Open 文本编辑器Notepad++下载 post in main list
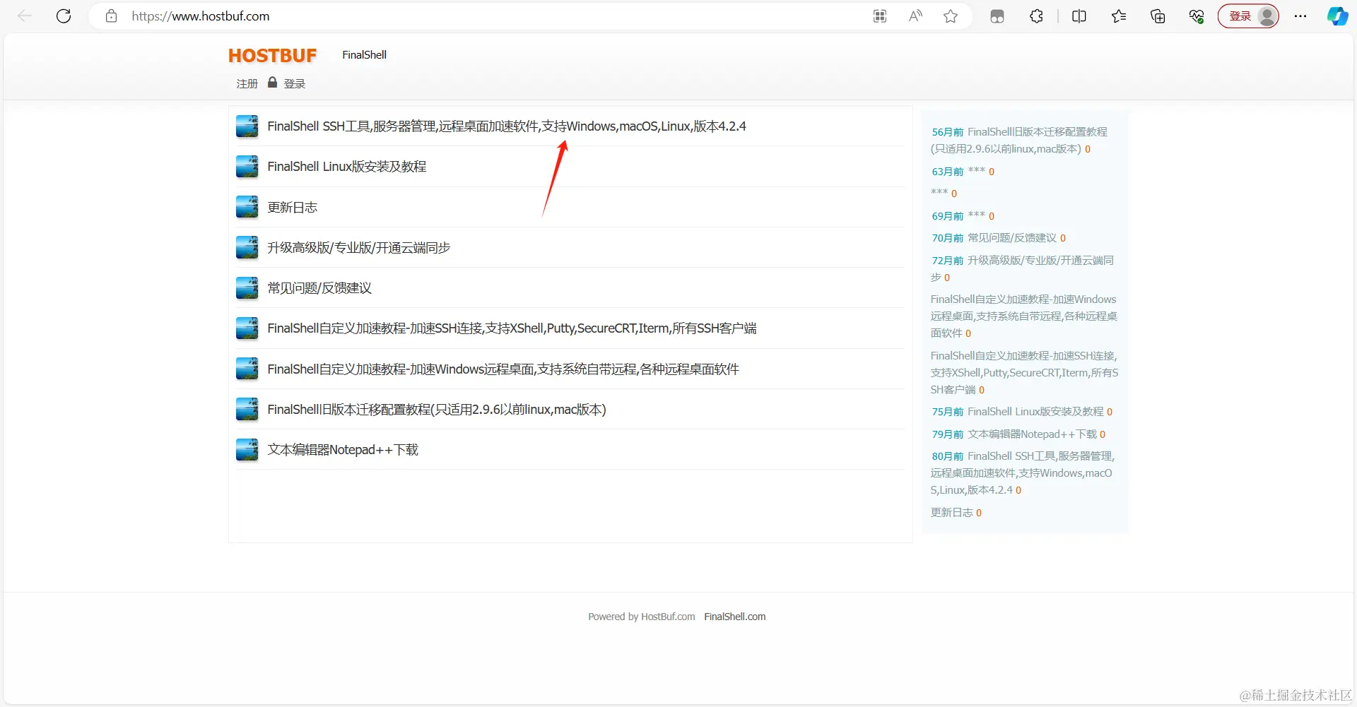Screen dimensions: 1357x707 [x=343, y=450]
